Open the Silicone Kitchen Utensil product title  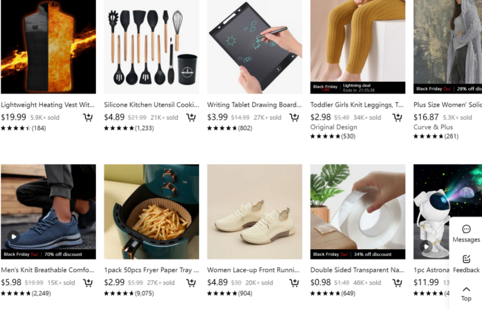pyautogui.click(x=151, y=105)
